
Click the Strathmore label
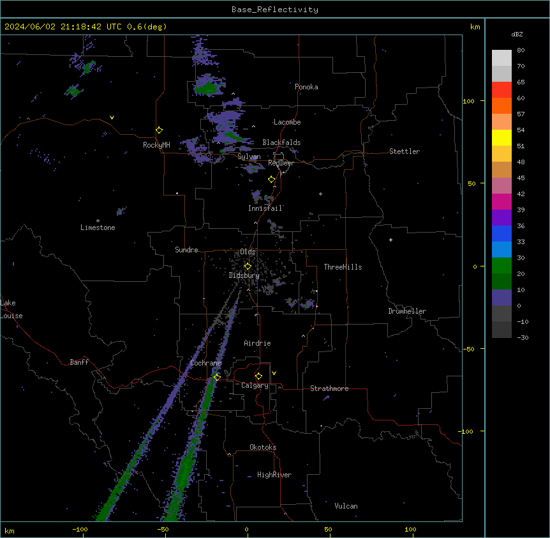329,388
